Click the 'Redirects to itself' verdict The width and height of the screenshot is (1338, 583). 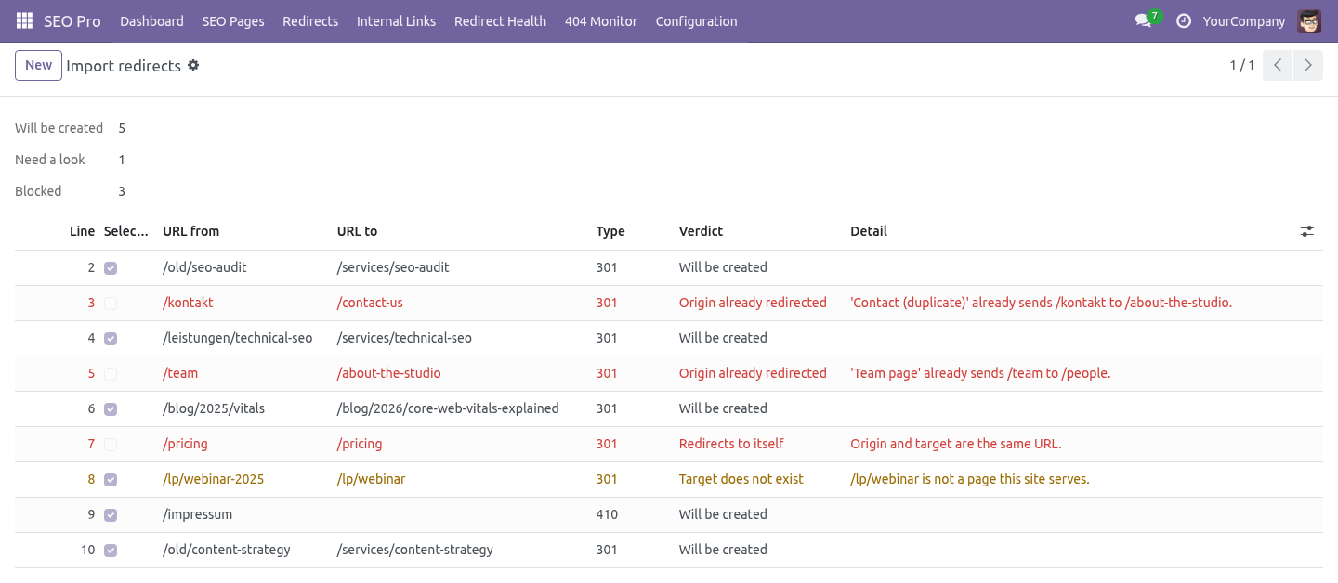731,444
